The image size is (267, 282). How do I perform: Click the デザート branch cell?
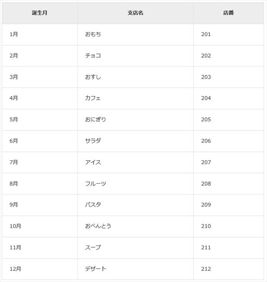96,269
